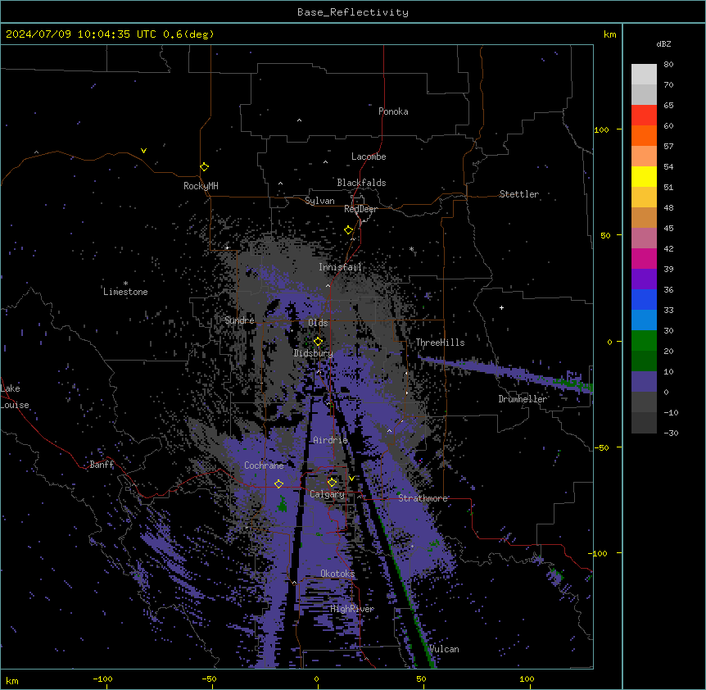This screenshot has width=706, height=690.
Task: Select the Didsbury label
Action: (x=313, y=353)
